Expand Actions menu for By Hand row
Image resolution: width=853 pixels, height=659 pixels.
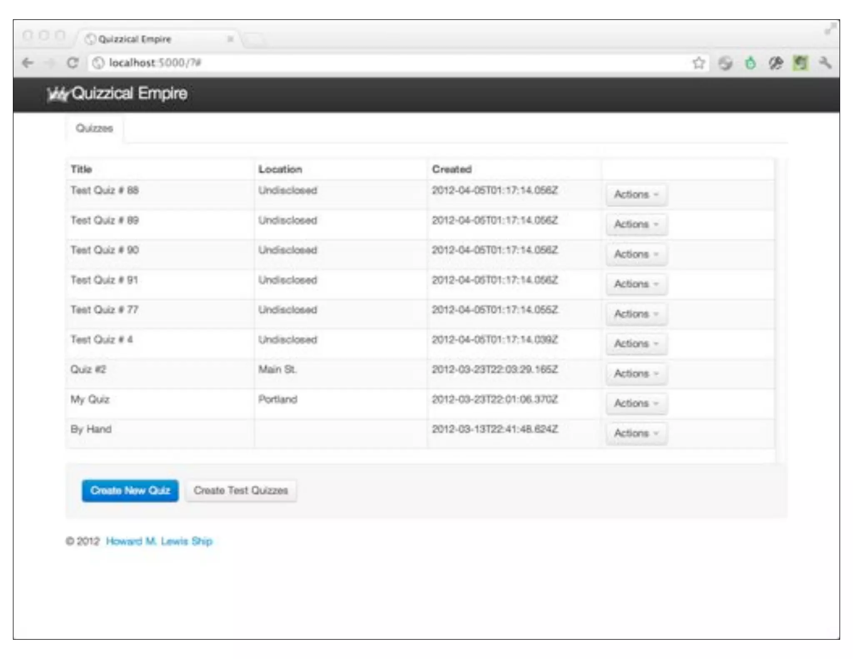click(636, 433)
